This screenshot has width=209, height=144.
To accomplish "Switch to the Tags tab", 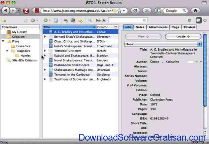I will (x=176, y=27).
